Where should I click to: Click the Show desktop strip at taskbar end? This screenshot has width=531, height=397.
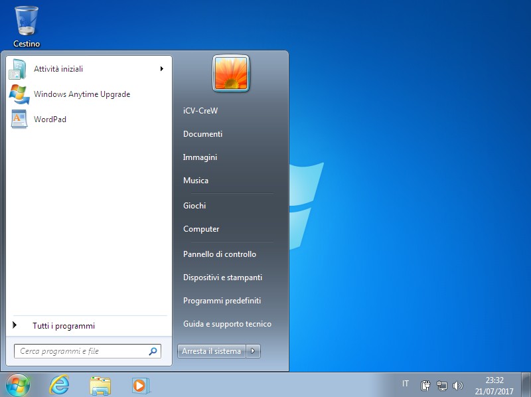526,385
